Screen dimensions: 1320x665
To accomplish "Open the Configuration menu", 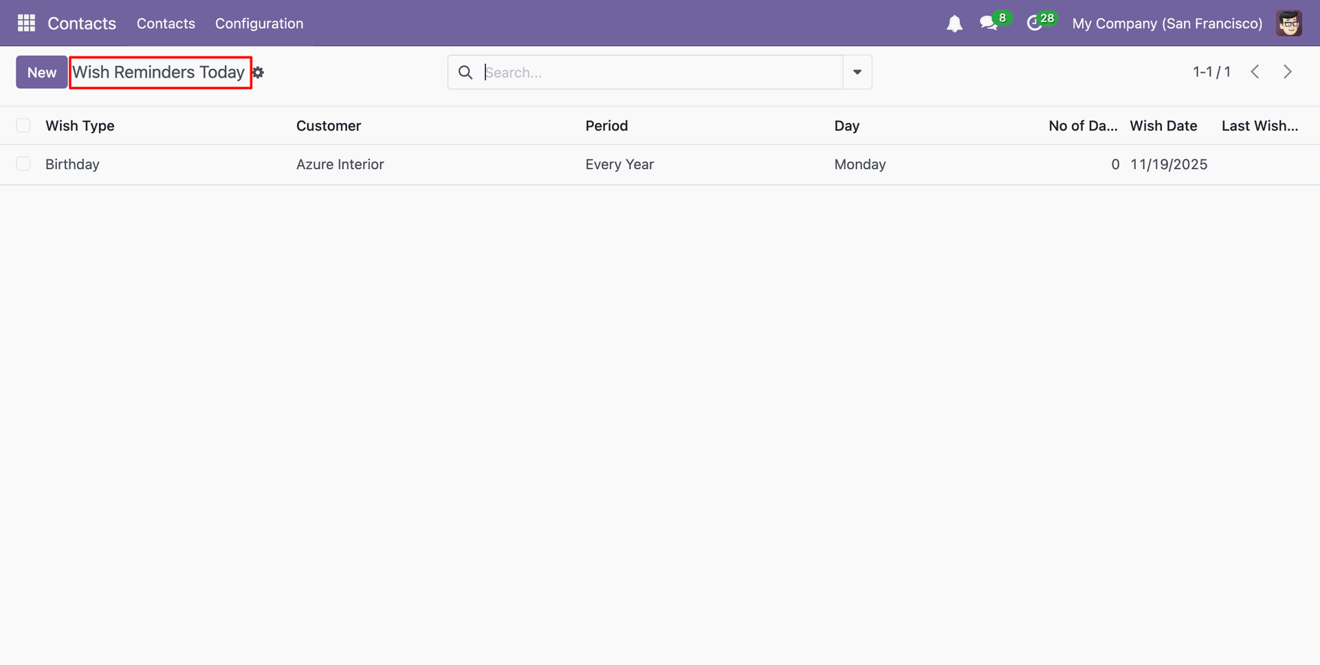I will (259, 23).
